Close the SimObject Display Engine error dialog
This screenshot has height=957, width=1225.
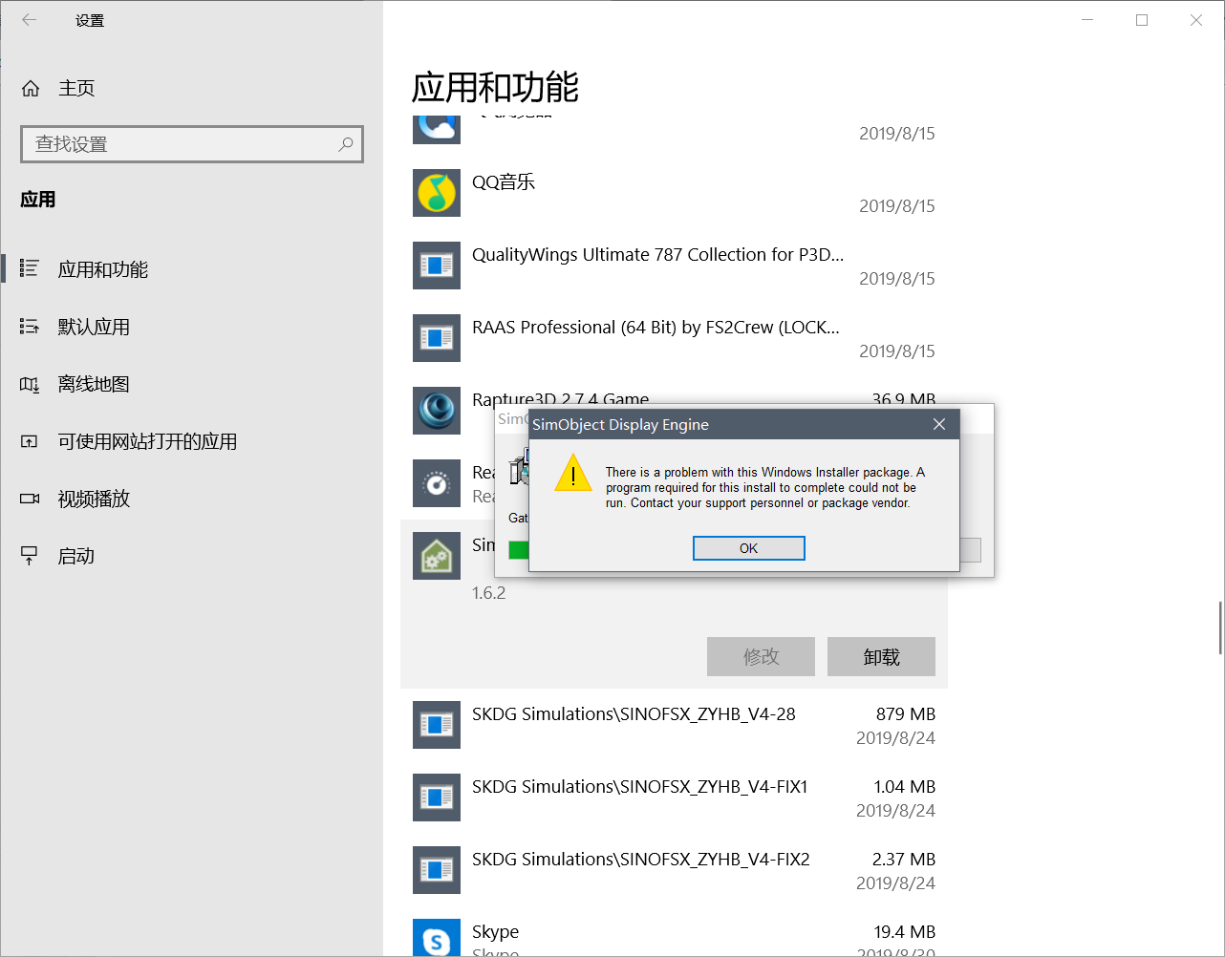point(939,424)
